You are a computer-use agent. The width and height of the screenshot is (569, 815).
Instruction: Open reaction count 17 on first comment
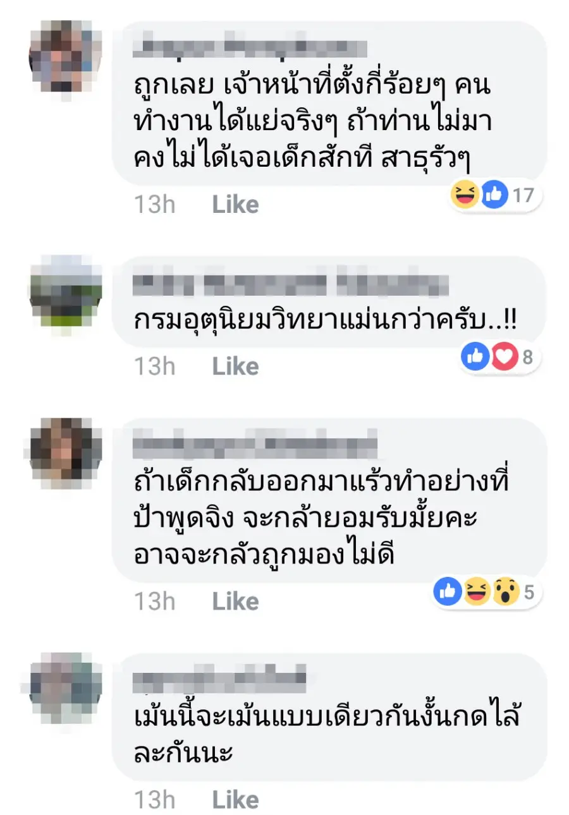click(523, 196)
